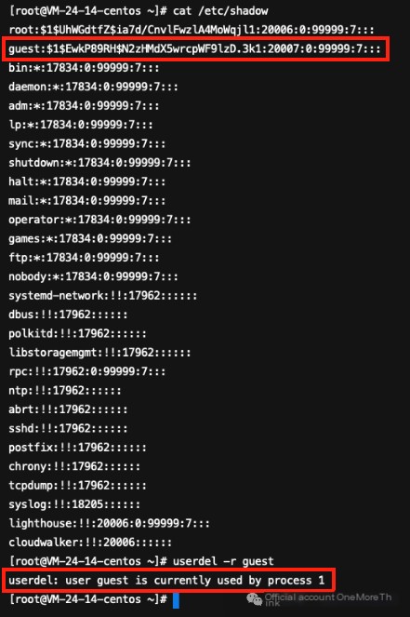Click the shutdown account line
This screenshot has width=410, height=617.
click(x=99, y=163)
